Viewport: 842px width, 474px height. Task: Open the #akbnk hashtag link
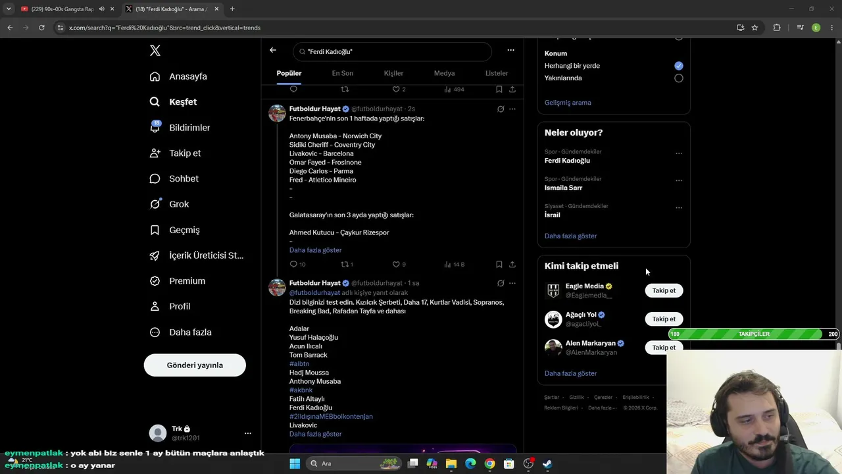[x=301, y=390]
